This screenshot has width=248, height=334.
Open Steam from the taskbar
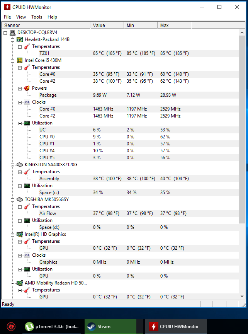tap(110, 326)
